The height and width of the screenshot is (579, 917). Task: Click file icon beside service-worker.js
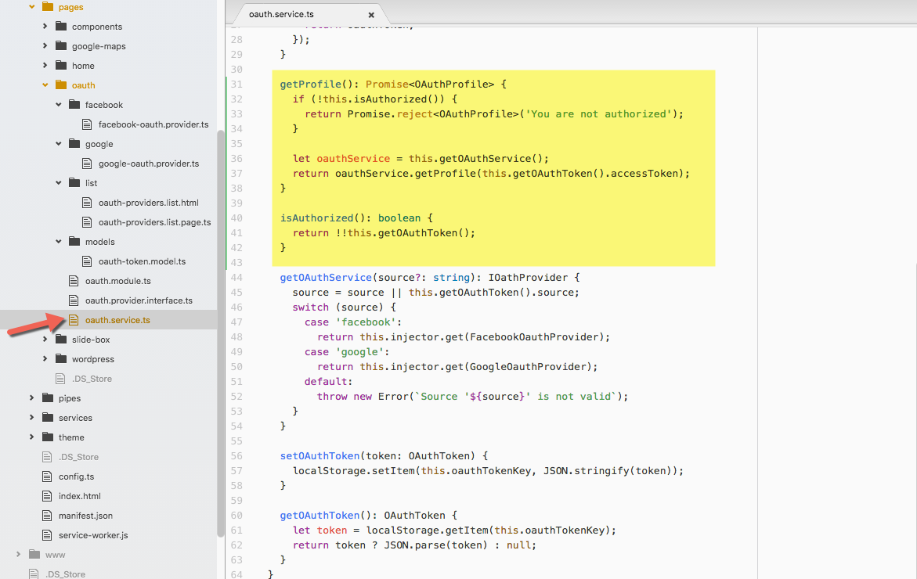pos(47,535)
